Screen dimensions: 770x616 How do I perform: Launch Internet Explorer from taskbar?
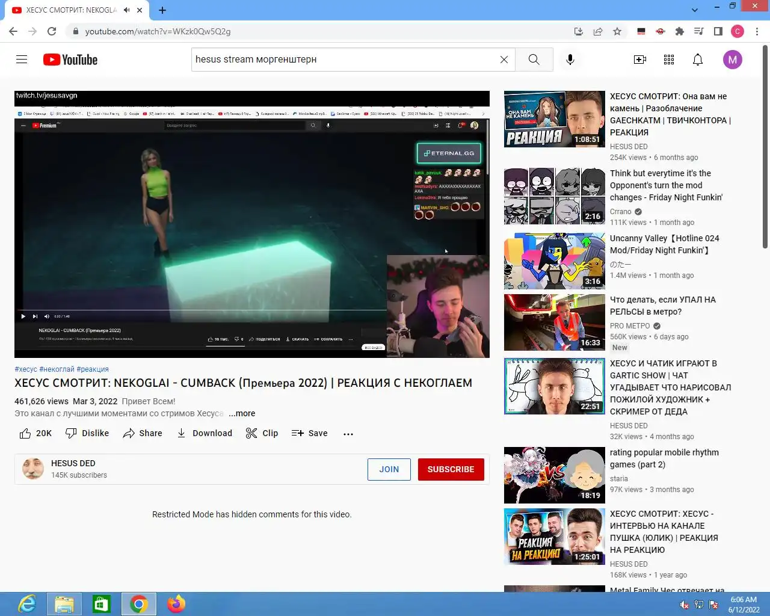coord(27,604)
